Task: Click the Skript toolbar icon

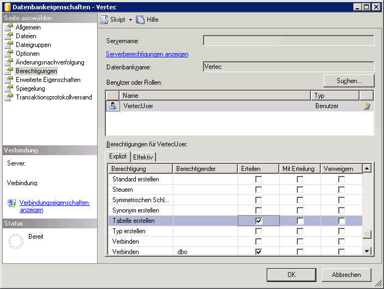Action: click(x=104, y=20)
